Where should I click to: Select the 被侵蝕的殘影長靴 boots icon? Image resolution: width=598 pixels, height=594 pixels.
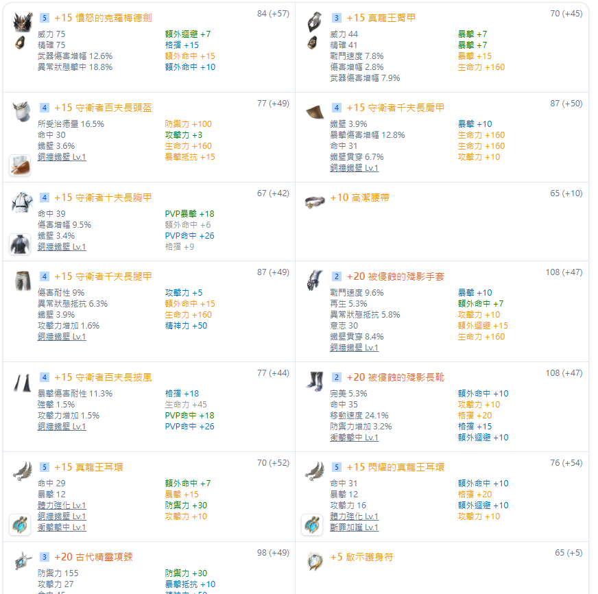[315, 381]
